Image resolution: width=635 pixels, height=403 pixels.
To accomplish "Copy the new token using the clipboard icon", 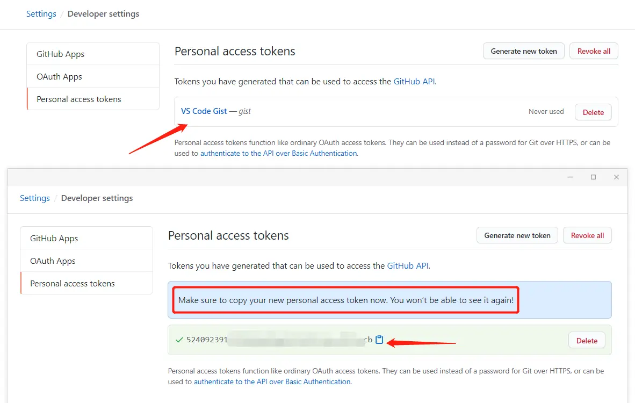I will 379,340.
